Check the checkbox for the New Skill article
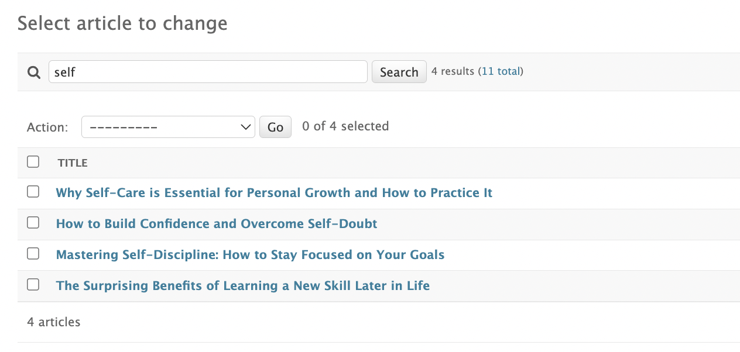This screenshot has width=740, height=352. (x=33, y=284)
